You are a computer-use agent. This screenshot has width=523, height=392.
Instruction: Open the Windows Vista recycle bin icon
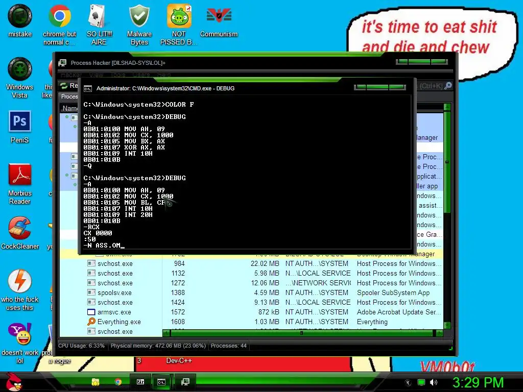click(x=20, y=69)
